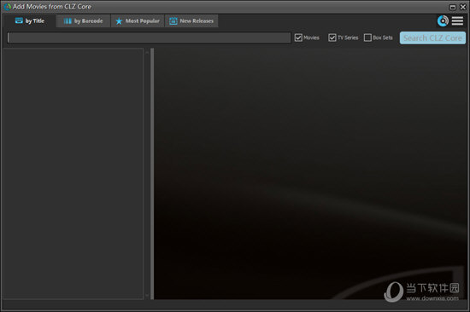Click the dark preview details panel
The height and width of the screenshot is (312, 470).
(310, 174)
